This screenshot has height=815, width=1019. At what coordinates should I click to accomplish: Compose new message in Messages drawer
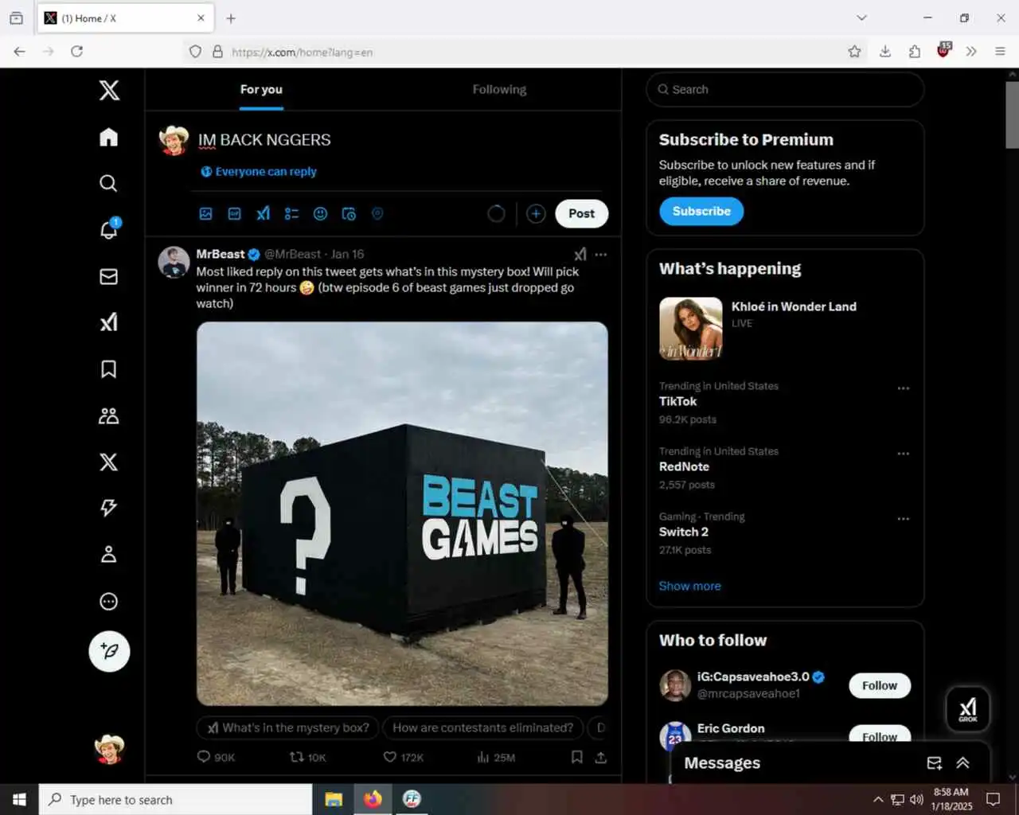click(935, 762)
